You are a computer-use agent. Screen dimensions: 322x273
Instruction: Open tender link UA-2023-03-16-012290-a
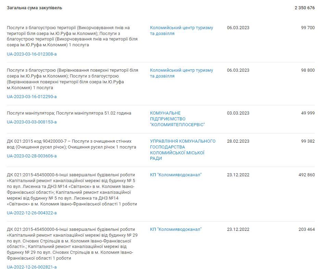click(x=32, y=96)
